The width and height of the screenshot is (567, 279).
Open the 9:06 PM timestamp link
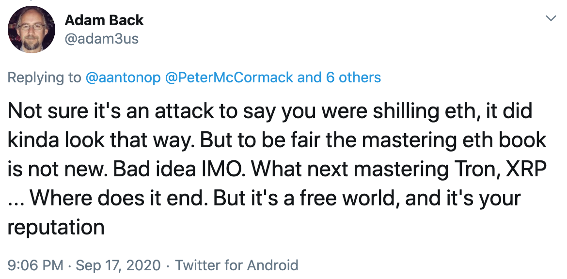click(35, 265)
